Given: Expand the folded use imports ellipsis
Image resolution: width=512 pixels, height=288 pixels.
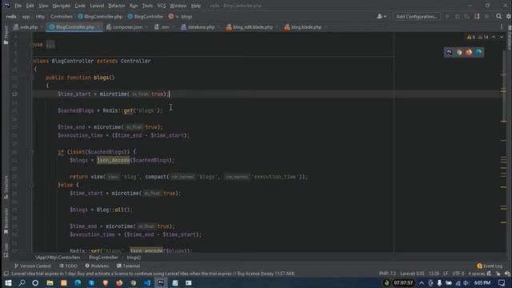Looking at the screenshot, I should pos(50,45).
